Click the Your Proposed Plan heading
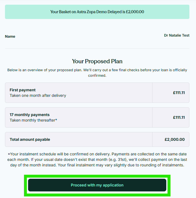 point(97,61)
